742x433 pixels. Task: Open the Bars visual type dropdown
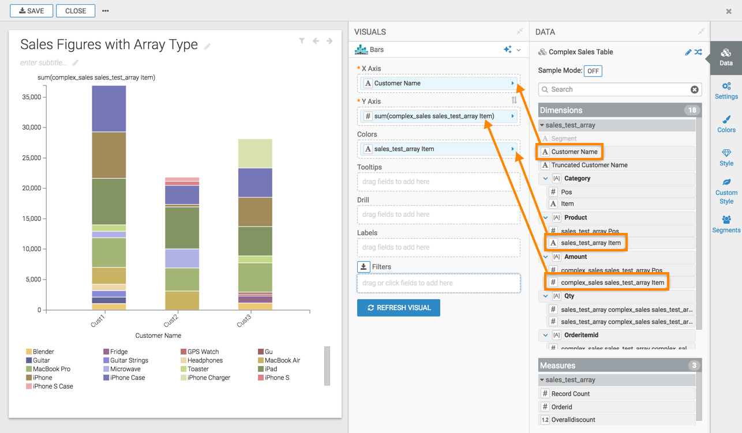[x=519, y=50]
